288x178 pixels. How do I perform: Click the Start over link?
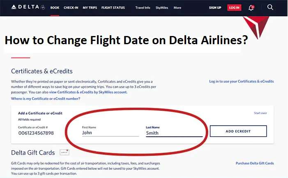click(x=260, y=113)
